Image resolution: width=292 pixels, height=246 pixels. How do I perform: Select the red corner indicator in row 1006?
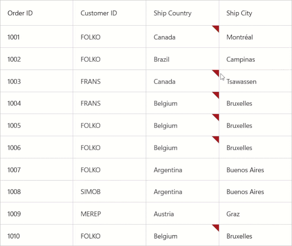tap(216, 139)
